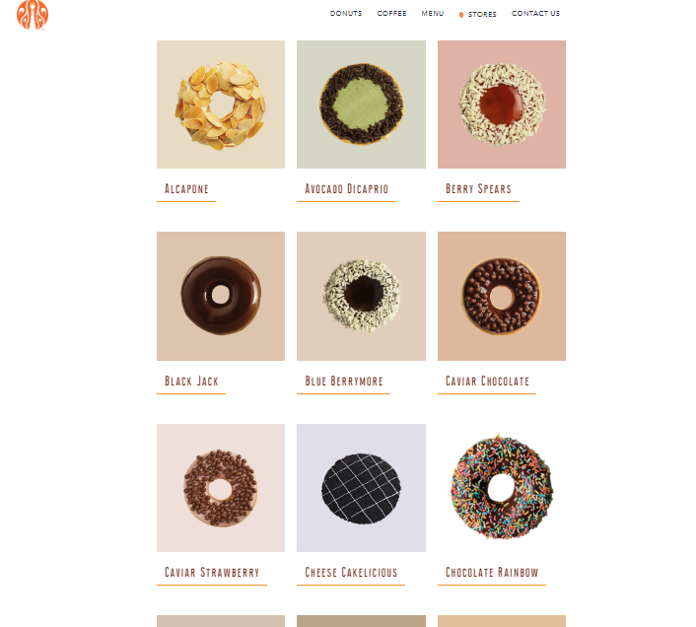This screenshot has width=696, height=627.
Task: Select the Caviar Strawberry donut image
Action: [x=221, y=488]
